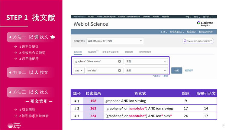Viewport: 232px width, 130px height.
Task: Click the 2 有效组合关键词 item
Action: 32,53
